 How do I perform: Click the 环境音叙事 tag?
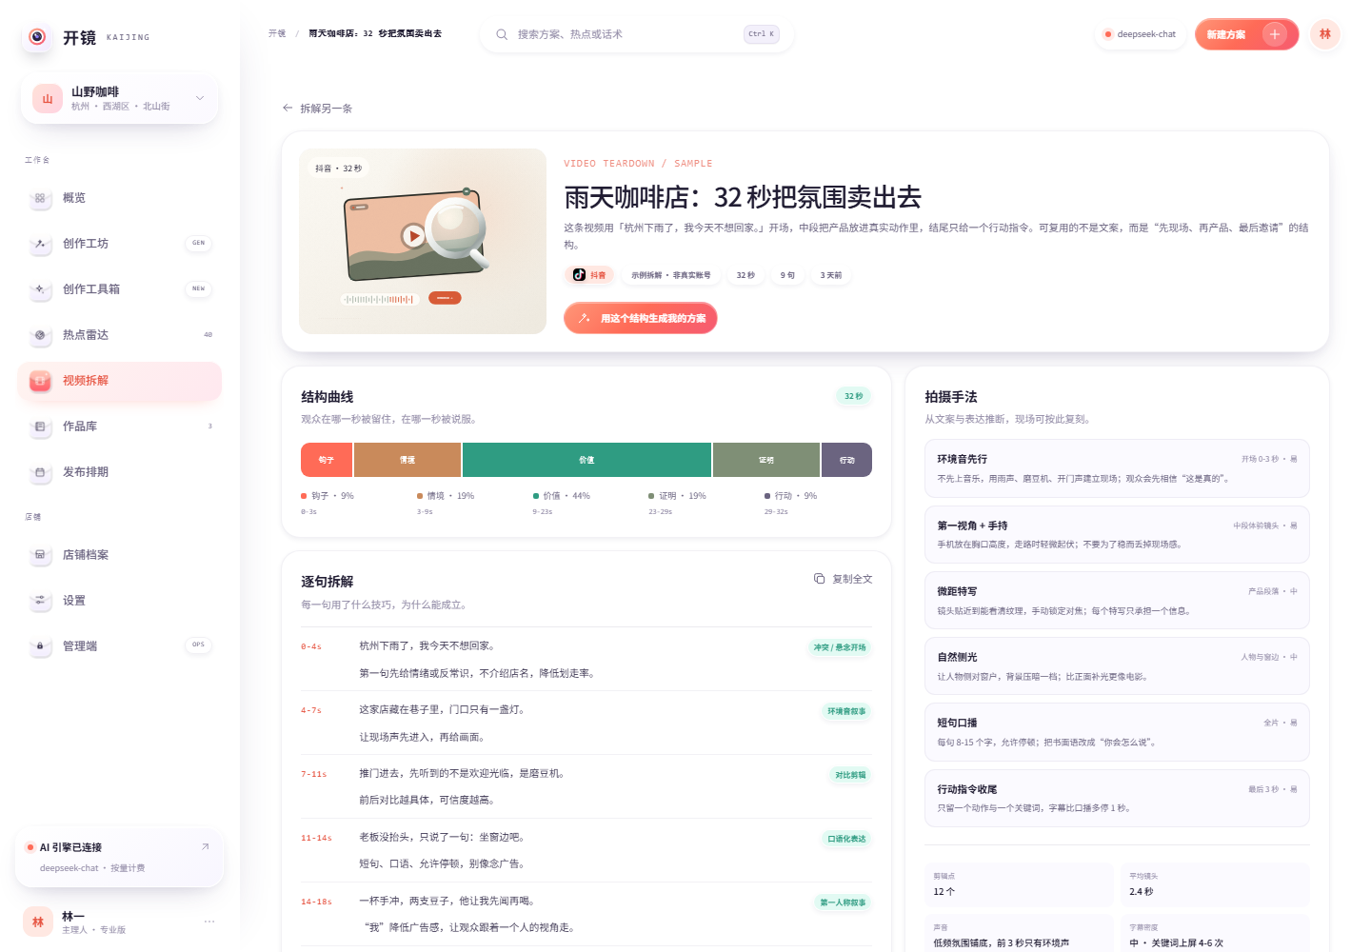(x=846, y=711)
